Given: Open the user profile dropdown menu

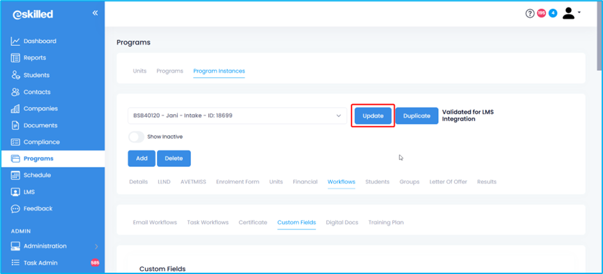Looking at the screenshot, I should point(571,13).
